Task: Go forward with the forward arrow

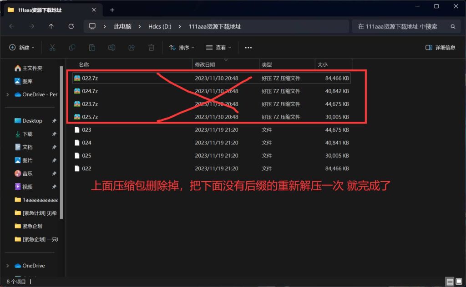Action: tap(31, 26)
